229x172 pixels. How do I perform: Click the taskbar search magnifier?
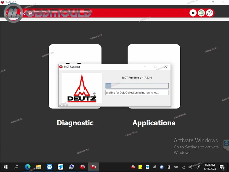pos(17,167)
